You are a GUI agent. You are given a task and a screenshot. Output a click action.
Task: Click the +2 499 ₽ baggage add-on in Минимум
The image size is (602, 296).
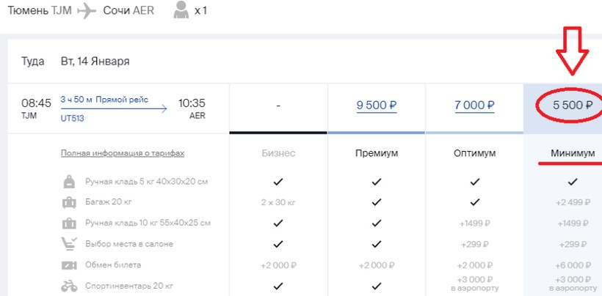pyautogui.click(x=573, y=202)
